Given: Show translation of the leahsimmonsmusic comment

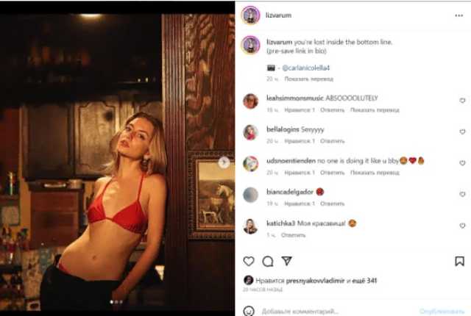Looking at the screenshot, I should coord(375,110).
